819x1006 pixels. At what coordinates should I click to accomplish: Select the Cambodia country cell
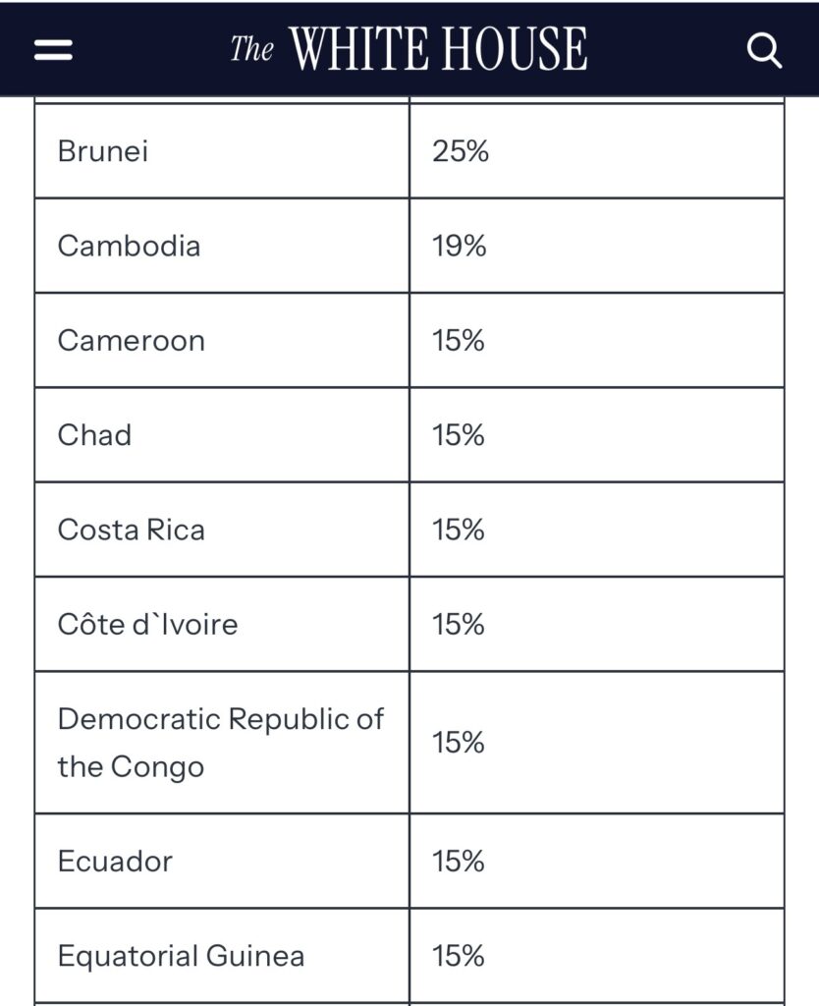(222, 246)
